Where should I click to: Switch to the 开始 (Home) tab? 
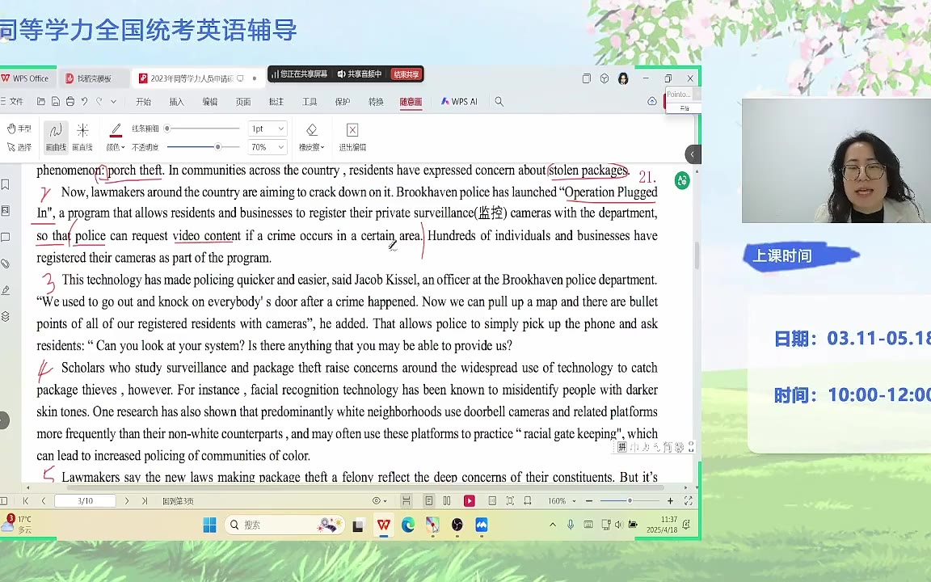(x=143, y=102)
